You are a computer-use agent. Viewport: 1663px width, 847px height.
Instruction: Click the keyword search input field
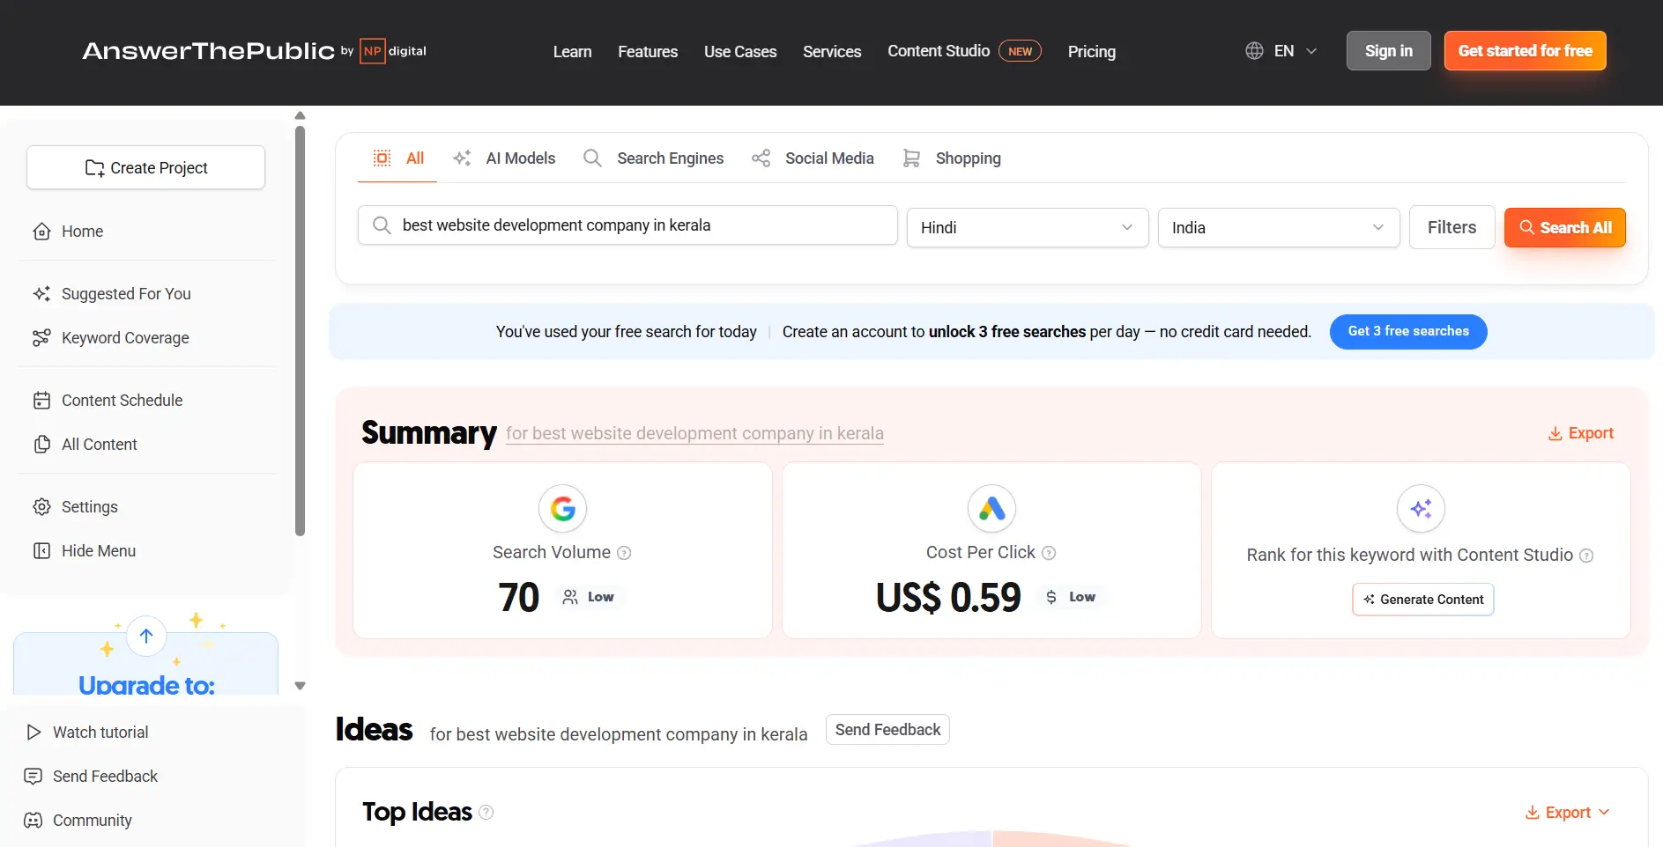point(627,225)
